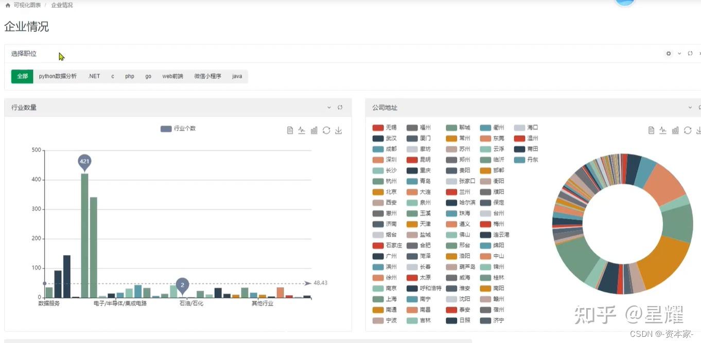Select the python数据分析 position tab
Screen dimensions: 701x343
[x=58, y=76]
